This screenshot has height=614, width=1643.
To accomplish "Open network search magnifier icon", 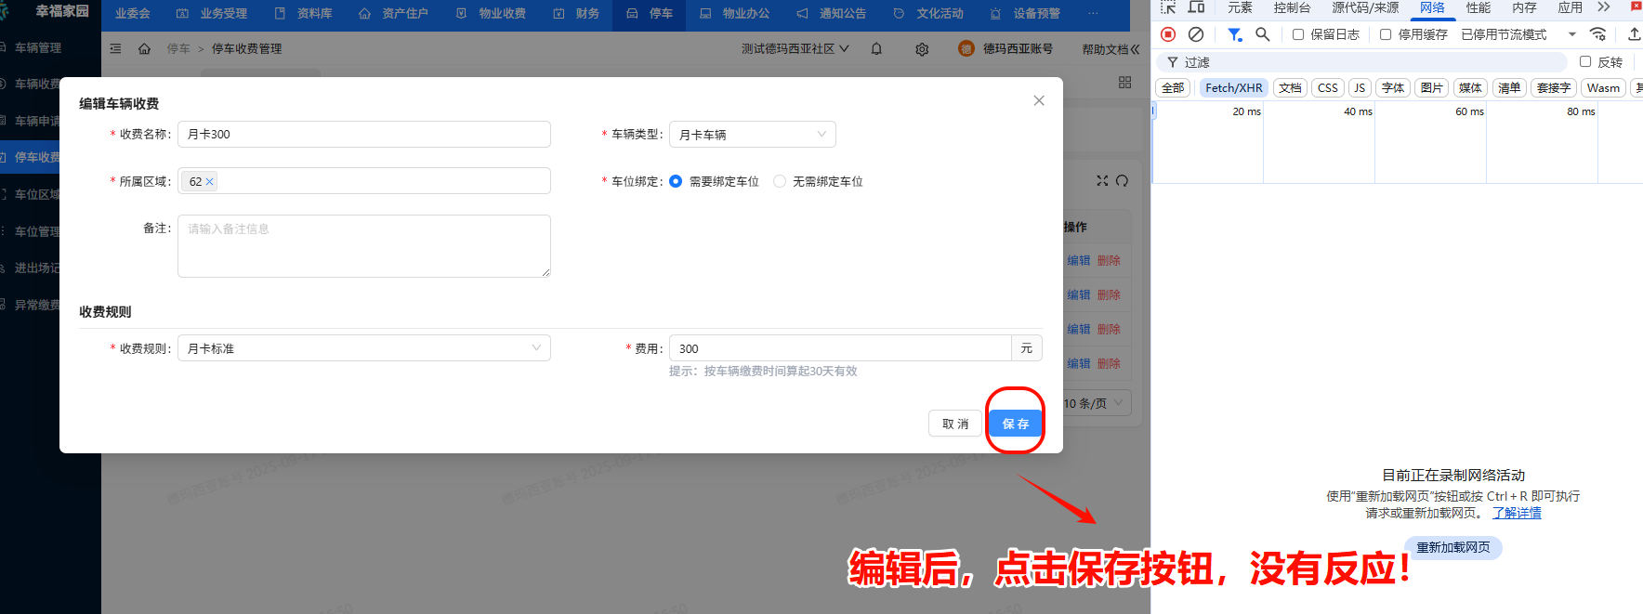I will [x=1262, y=34].
